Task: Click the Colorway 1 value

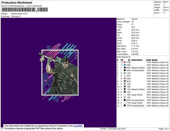Action: click(16, 16)
